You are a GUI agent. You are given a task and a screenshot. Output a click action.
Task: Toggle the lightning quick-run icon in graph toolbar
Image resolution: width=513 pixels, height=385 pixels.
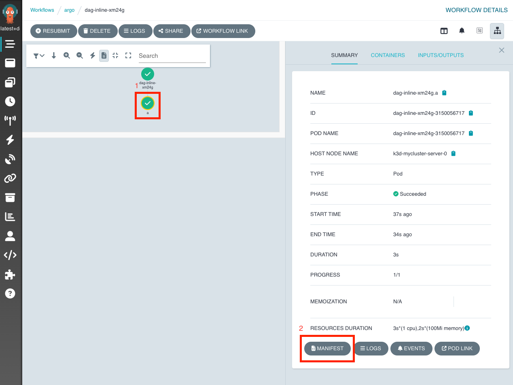(92, 55)
